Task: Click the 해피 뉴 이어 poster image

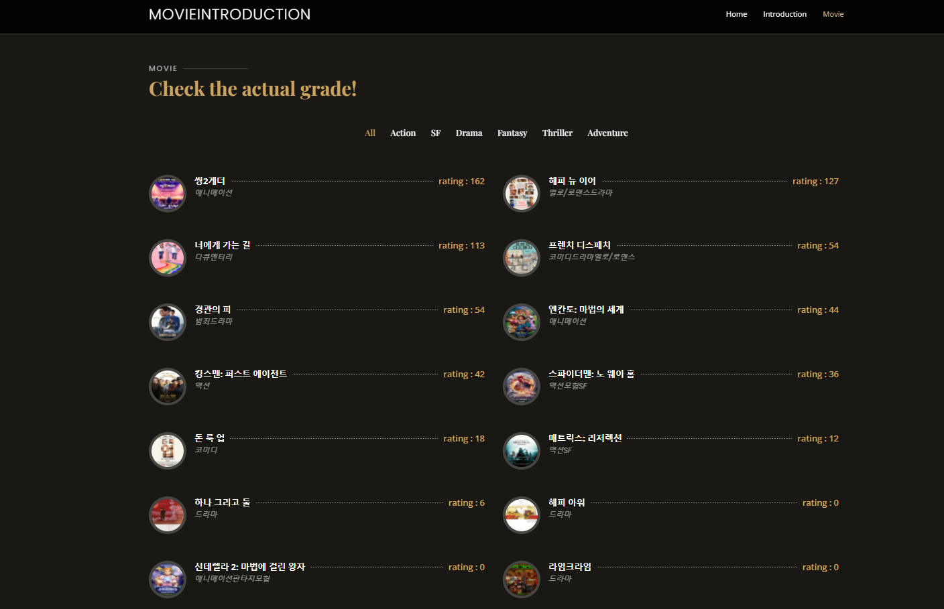Action: 521,193
